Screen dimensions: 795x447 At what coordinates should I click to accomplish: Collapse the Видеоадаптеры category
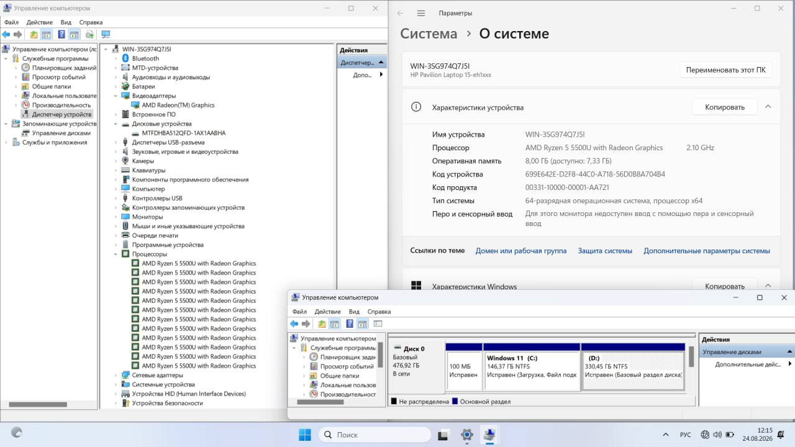click(116, 96)
